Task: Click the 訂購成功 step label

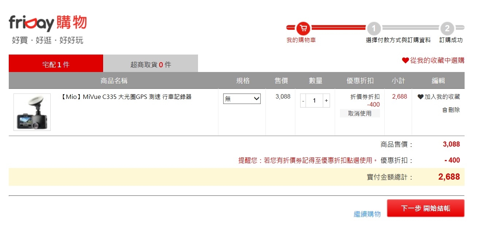Action: click(451, 40)
